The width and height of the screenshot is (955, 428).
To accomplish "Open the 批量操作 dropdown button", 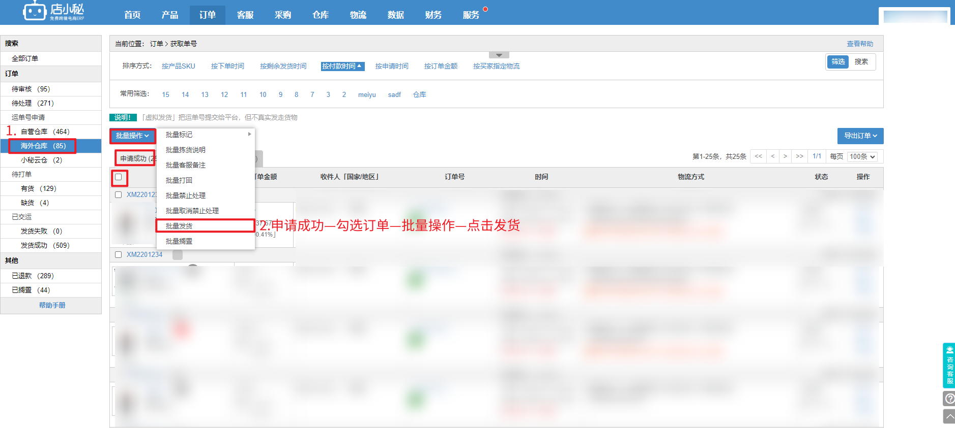I will [x=132, y=136].
